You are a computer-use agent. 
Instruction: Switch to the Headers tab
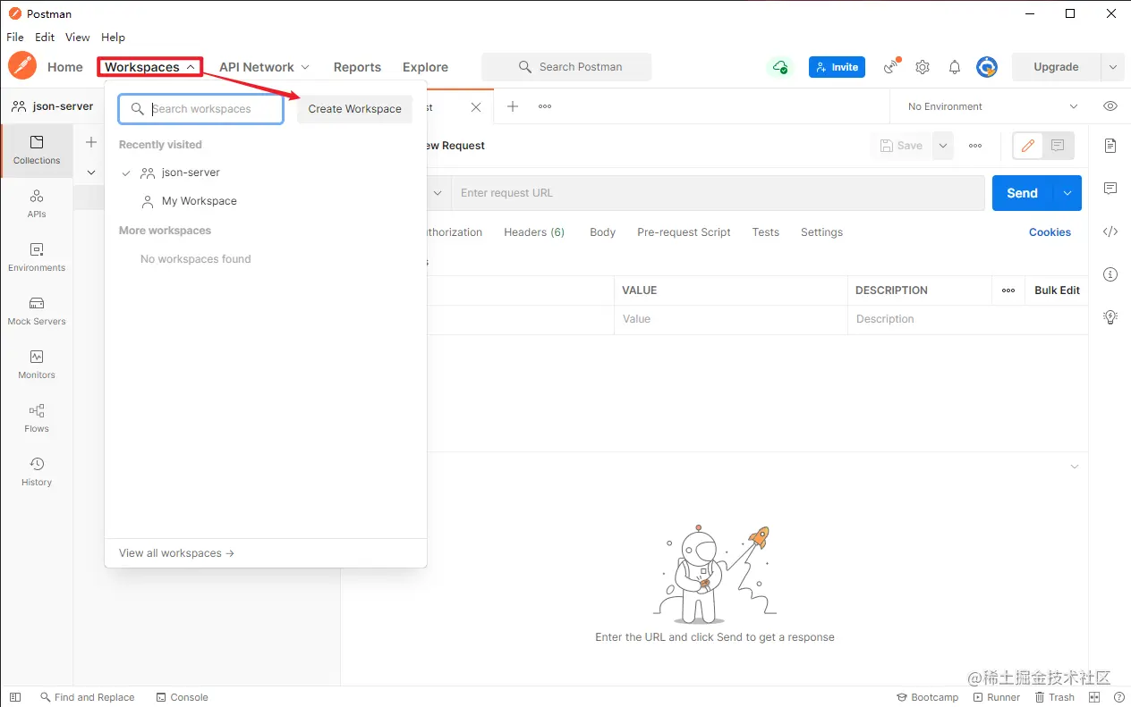pyautogui.click(x=534, y=232)
